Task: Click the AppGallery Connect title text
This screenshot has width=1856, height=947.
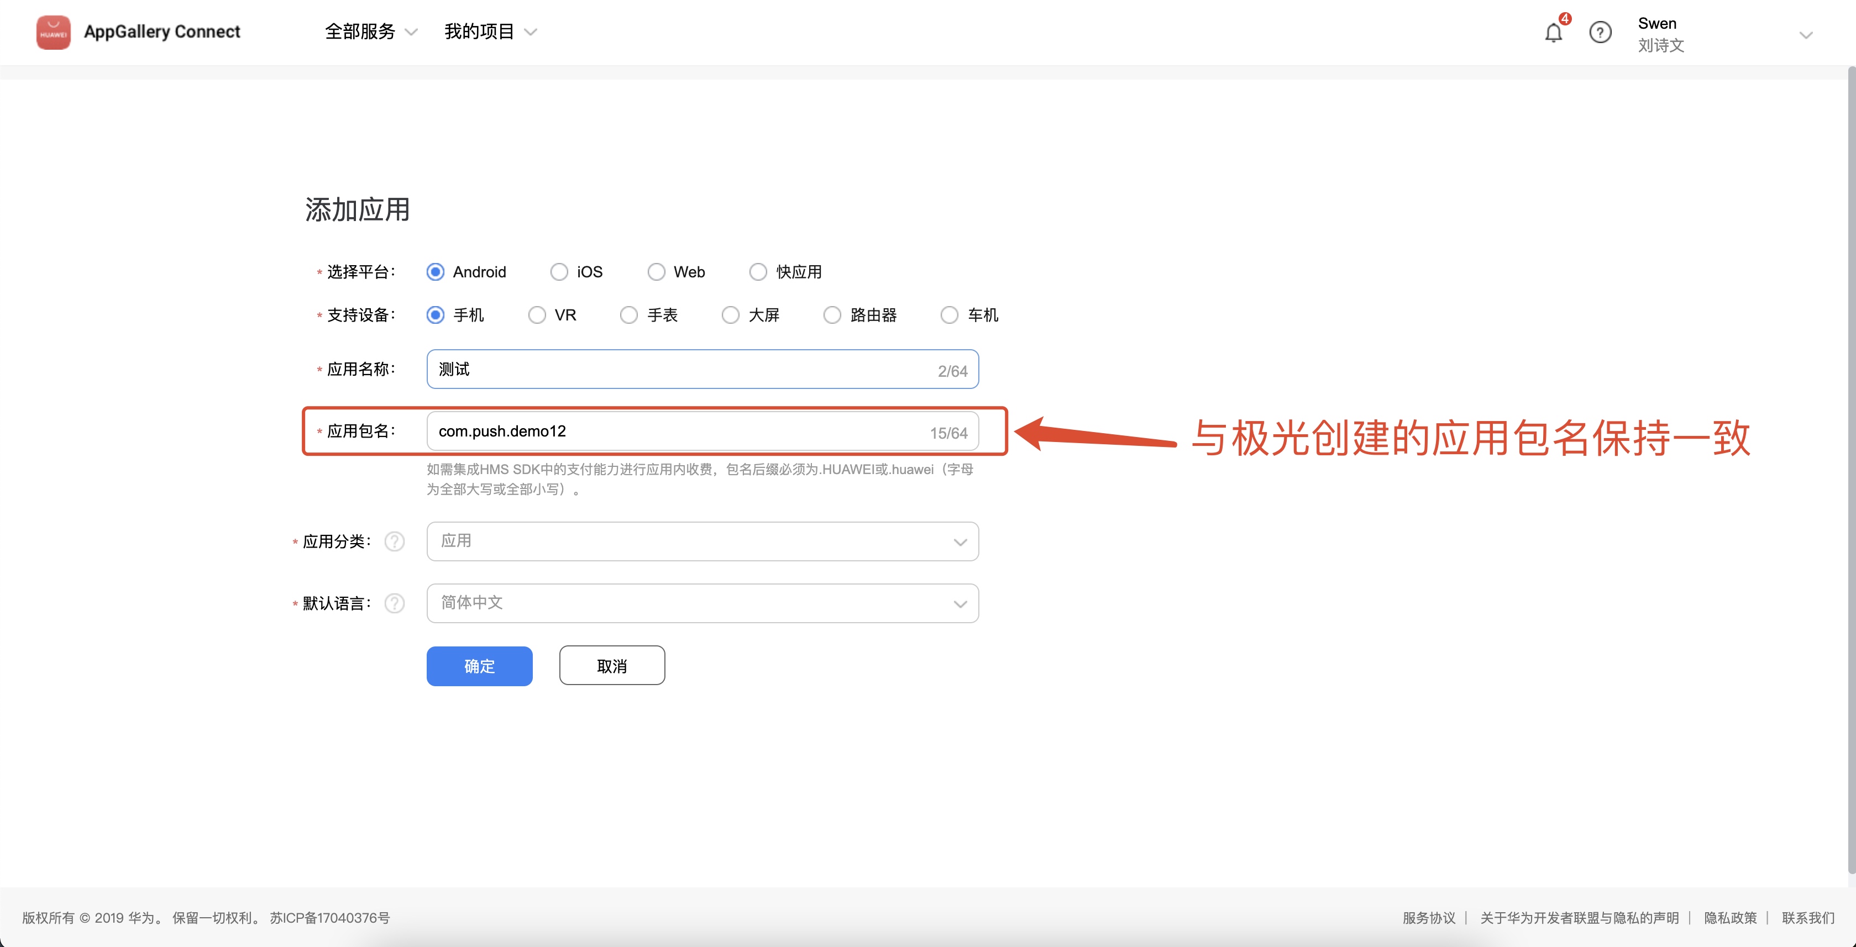Action: [x=162, y=31]
